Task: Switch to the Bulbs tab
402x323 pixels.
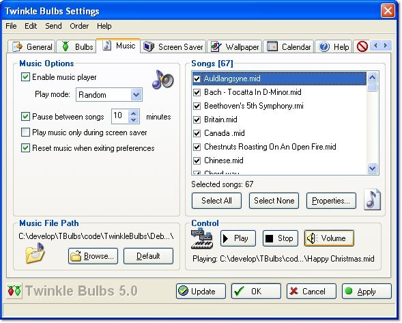Action: [76, 46]
